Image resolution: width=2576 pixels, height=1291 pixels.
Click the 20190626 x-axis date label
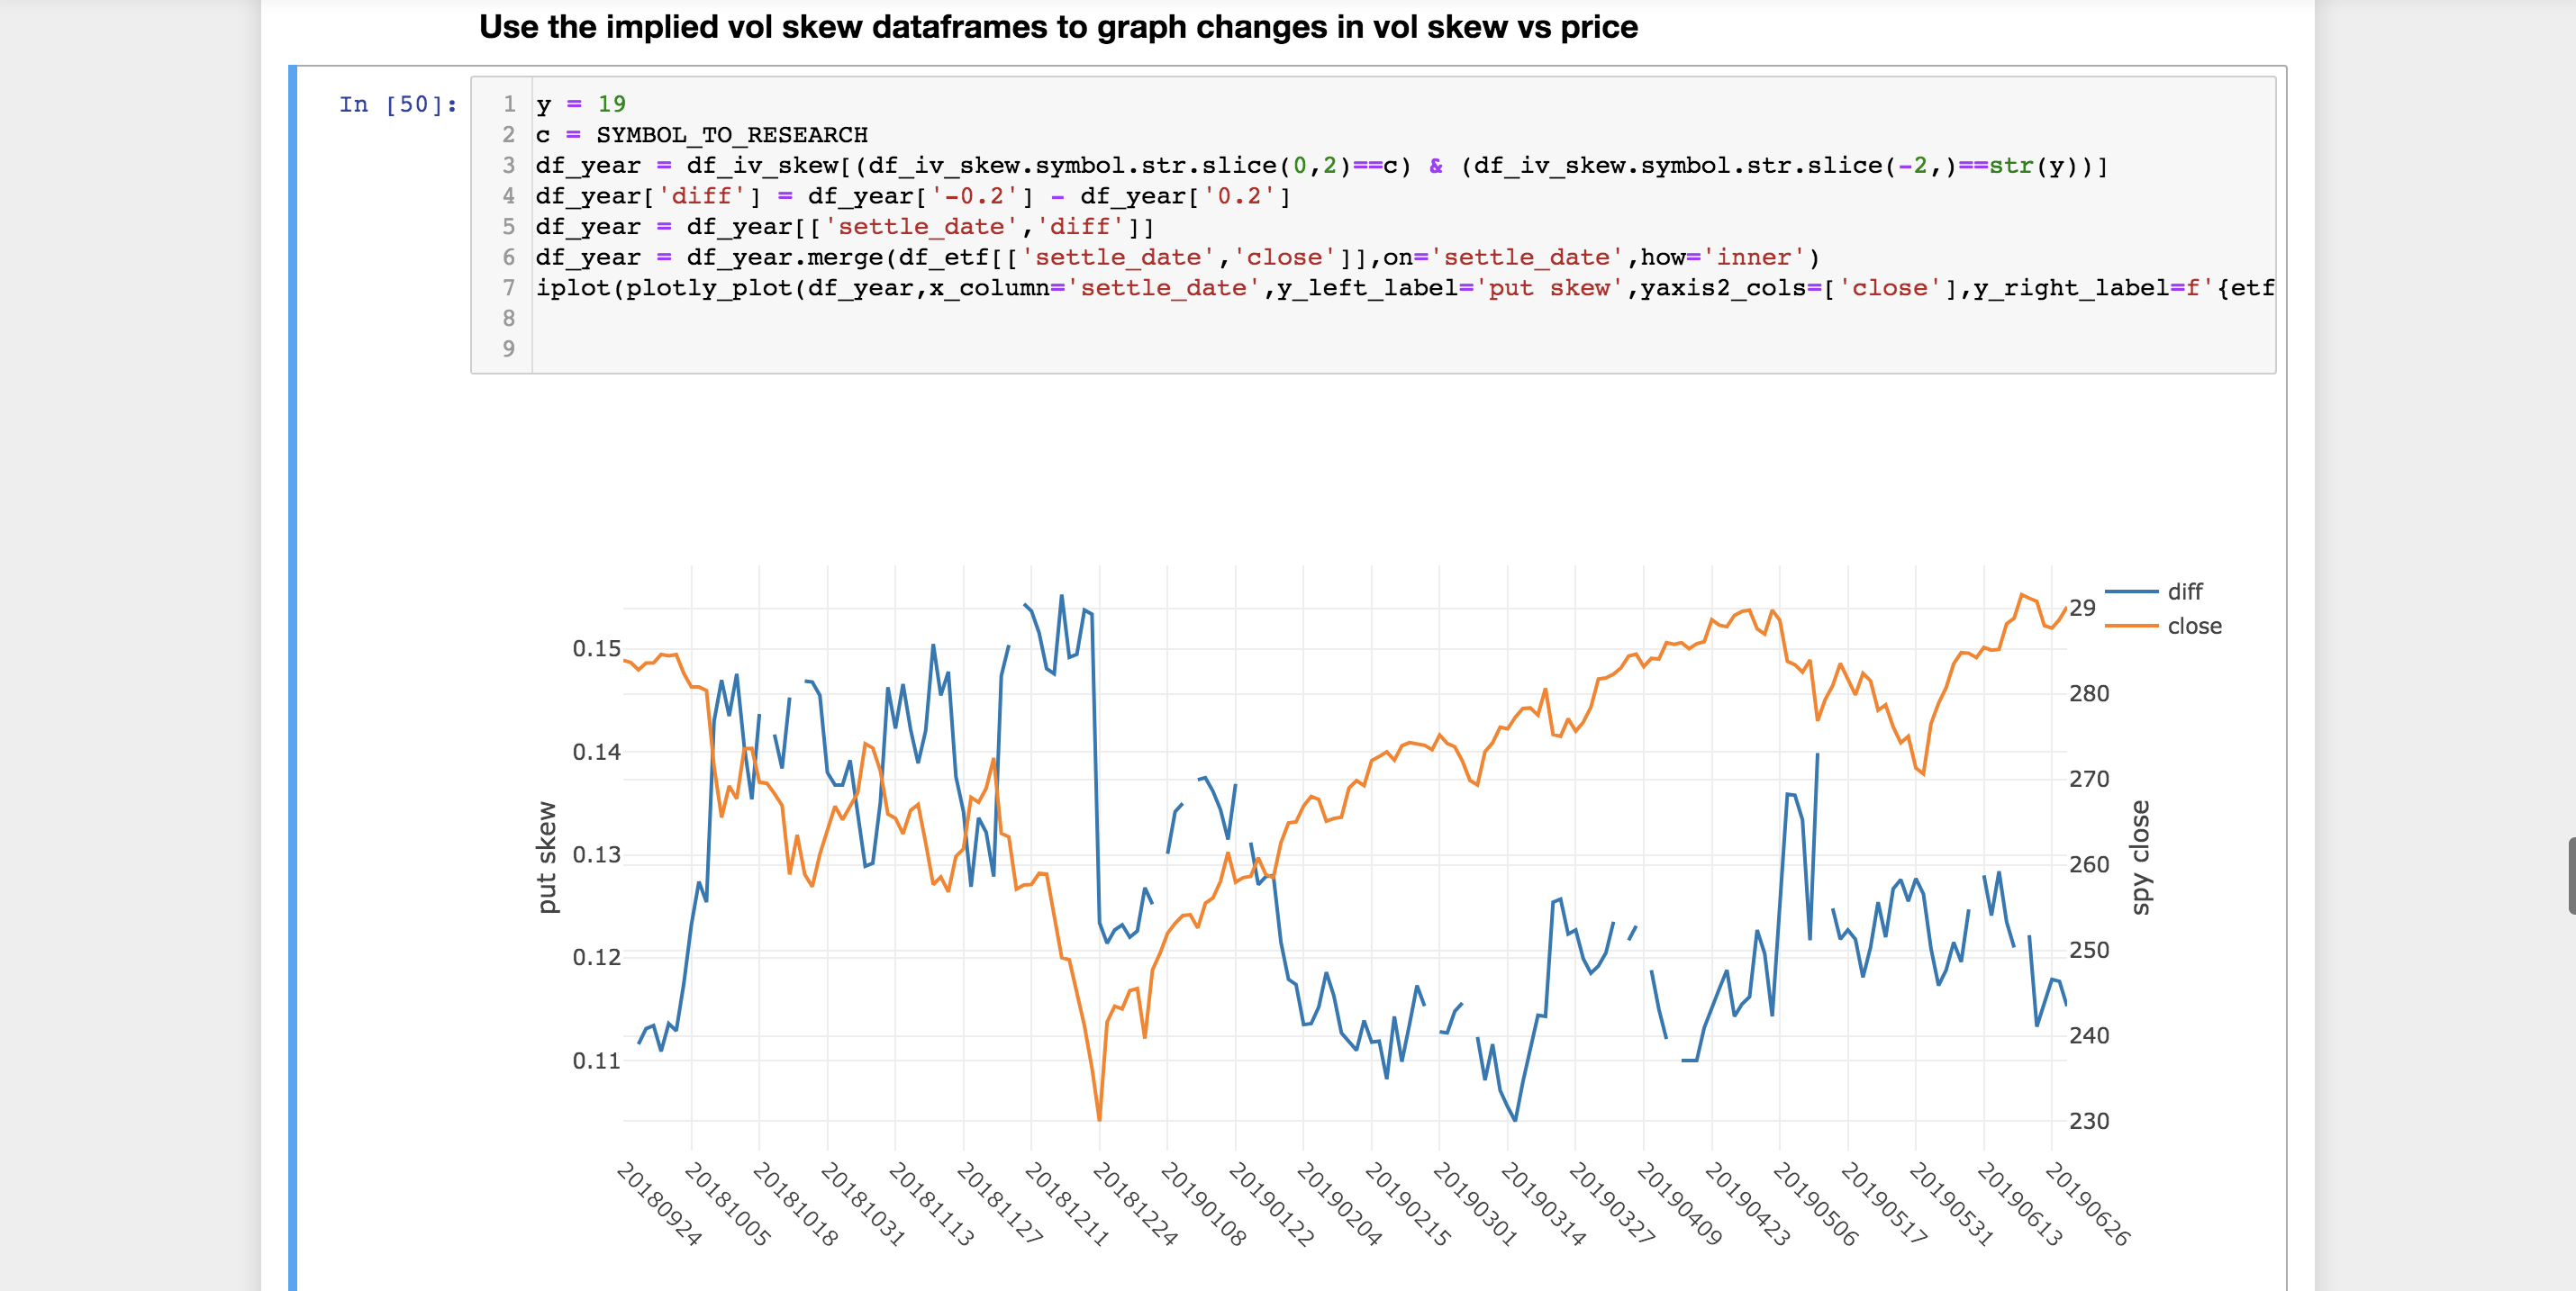point(2087,1203)
